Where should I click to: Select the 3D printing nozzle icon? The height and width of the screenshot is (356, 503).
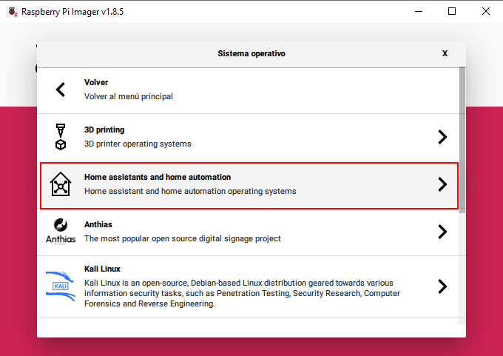(x=61, y=137)
